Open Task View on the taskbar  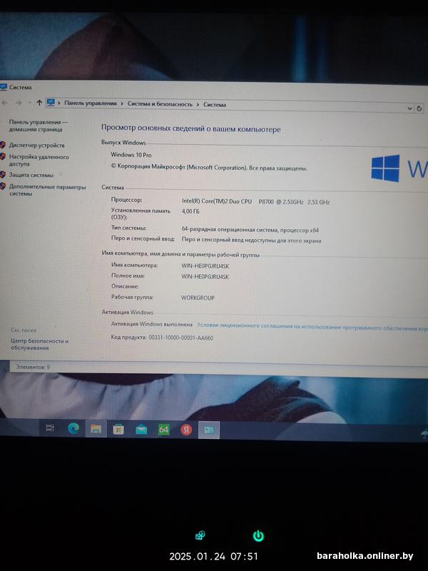coord(50,428)
